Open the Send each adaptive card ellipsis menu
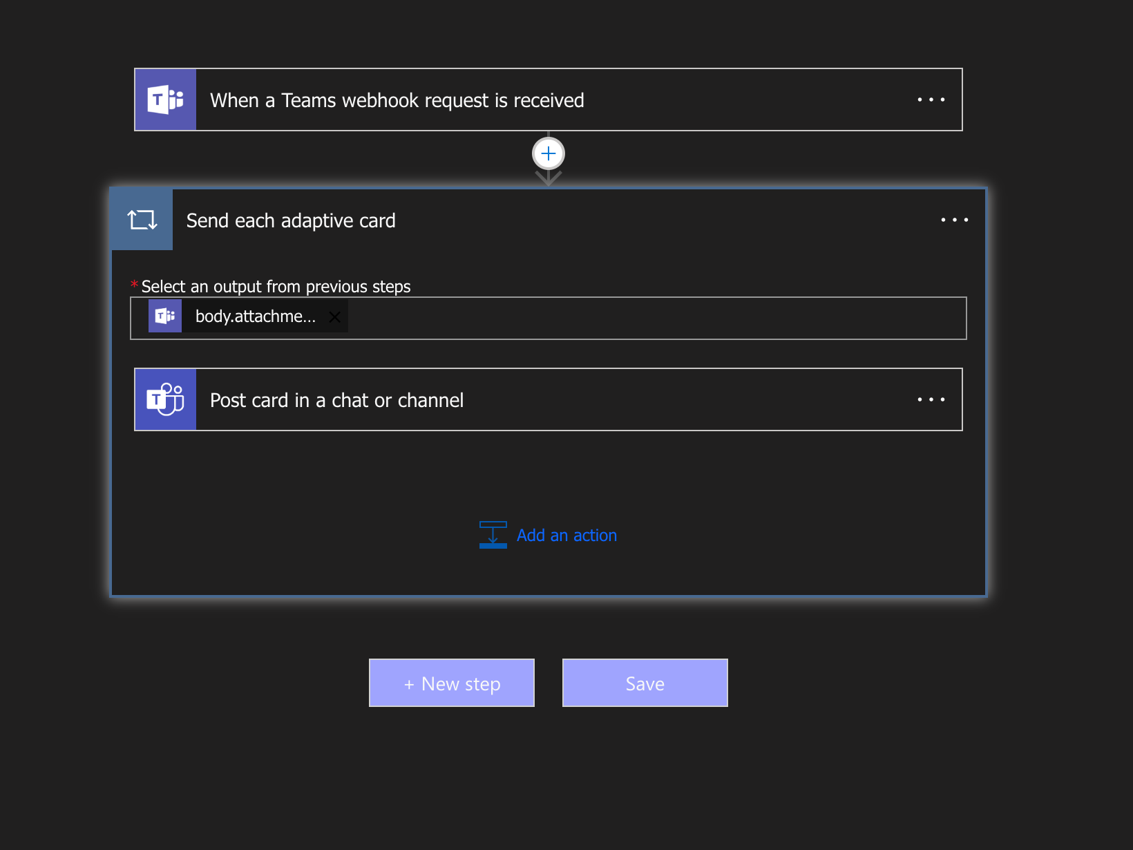The width and height of the screenshot is (1133, 850). (x=954, y=220)
